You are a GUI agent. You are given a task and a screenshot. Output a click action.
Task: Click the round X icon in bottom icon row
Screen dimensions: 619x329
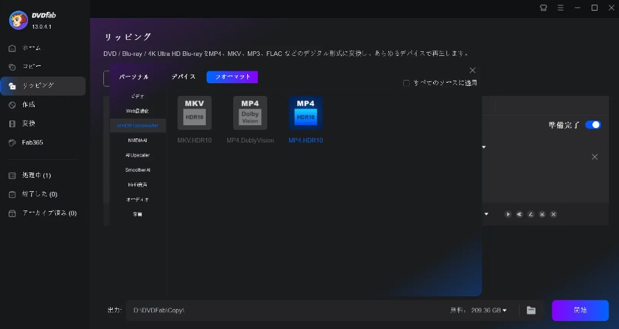click(x=554, y=214)
